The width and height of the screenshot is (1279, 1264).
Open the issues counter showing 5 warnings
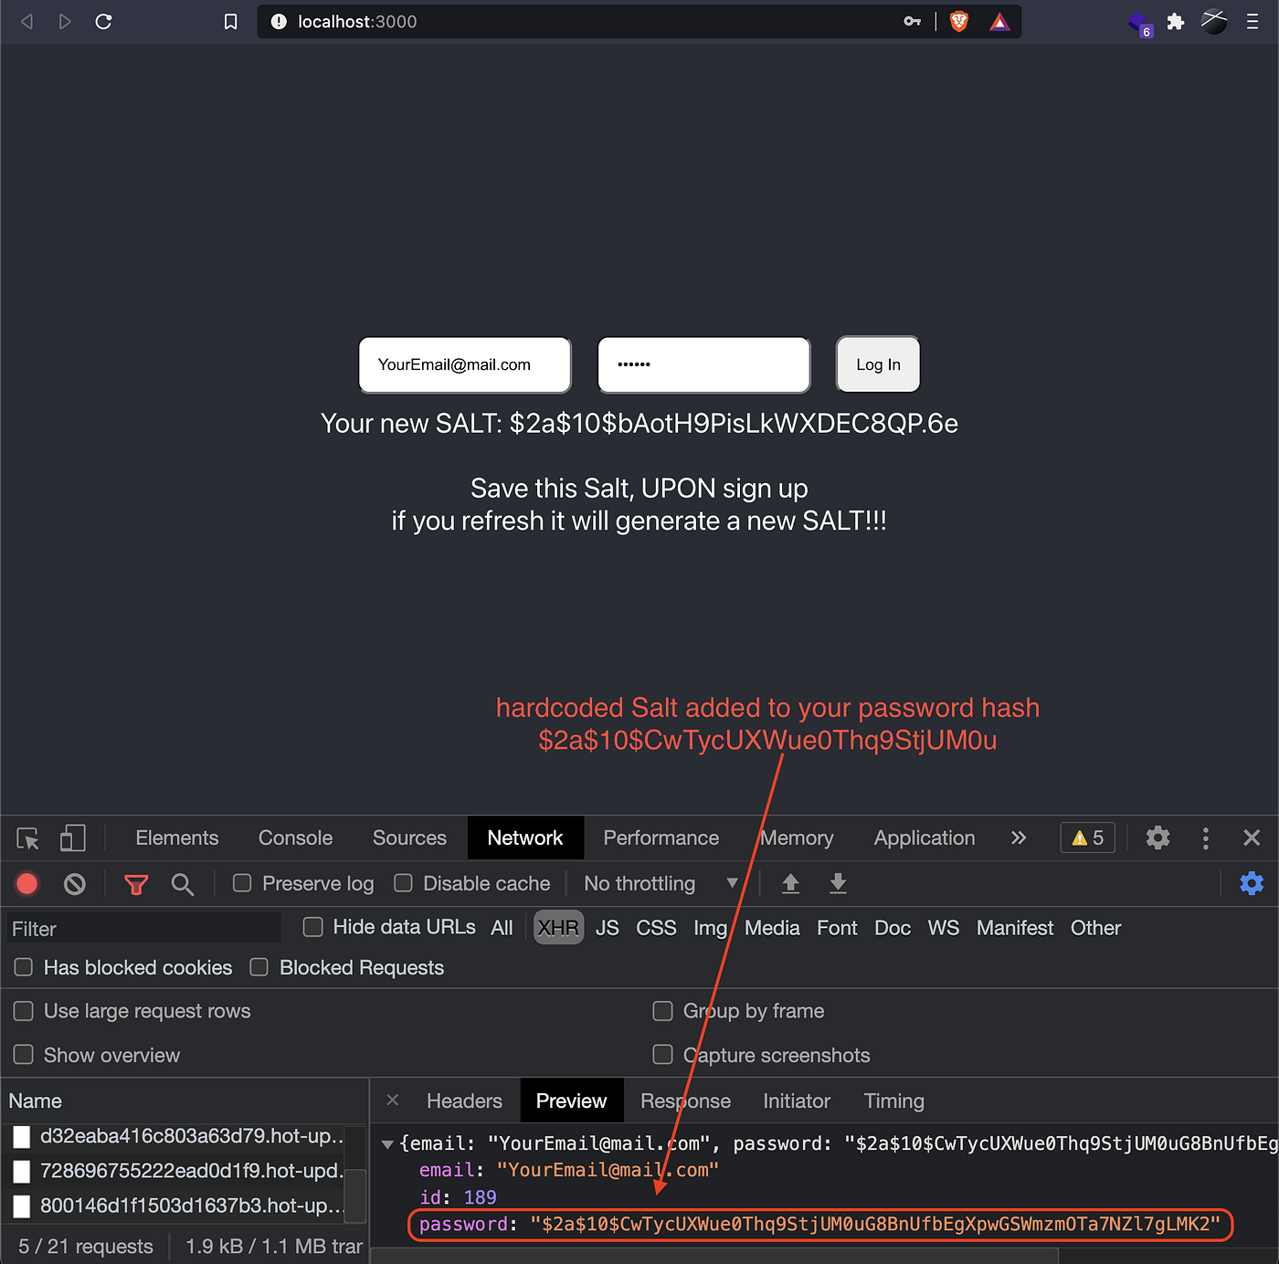click(1086, 837)
